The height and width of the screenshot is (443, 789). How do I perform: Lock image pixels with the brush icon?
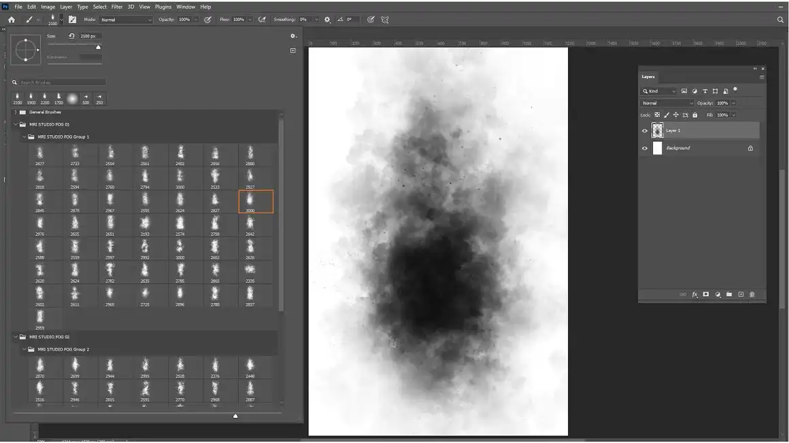[667, 115]
